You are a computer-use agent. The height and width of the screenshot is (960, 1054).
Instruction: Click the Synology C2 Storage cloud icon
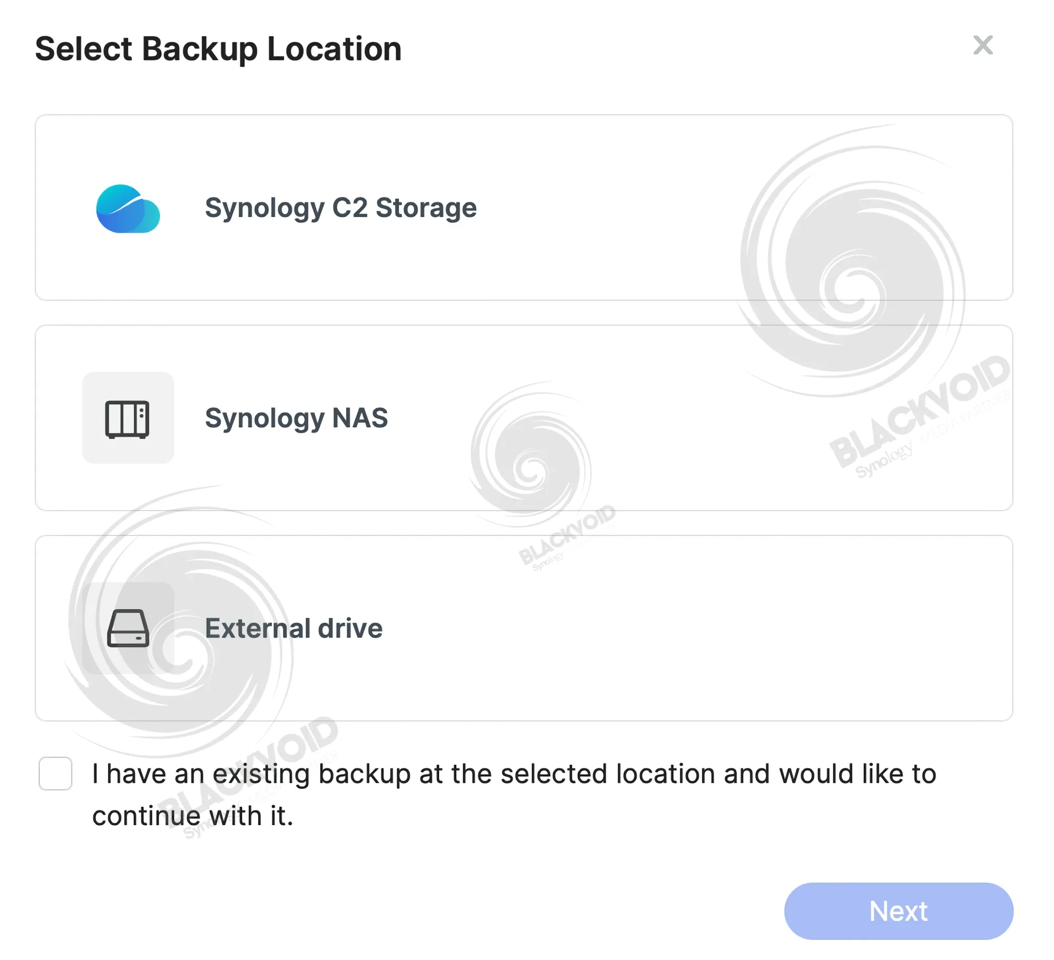click(x=128, y=209)
